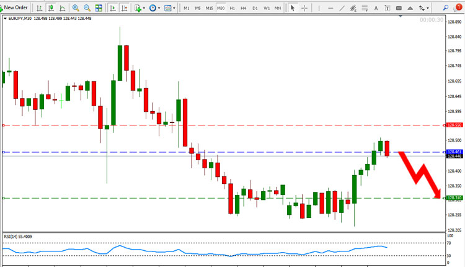
Task: Zoom out of the chart
Action: pyautogui.click(x=87, y=8)
